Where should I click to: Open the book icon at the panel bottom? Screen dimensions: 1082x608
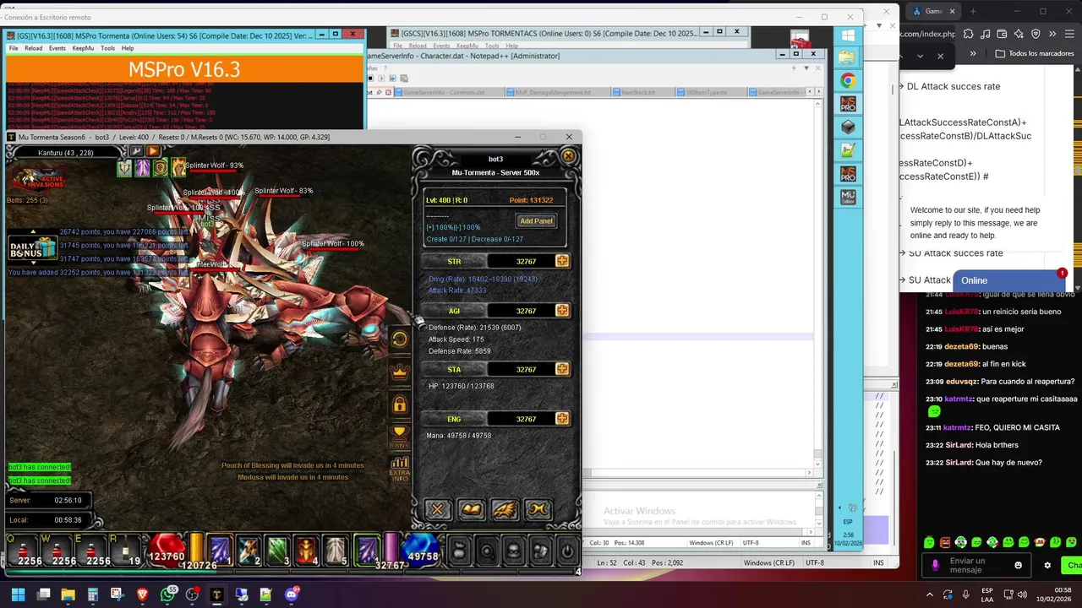(471, 509)
